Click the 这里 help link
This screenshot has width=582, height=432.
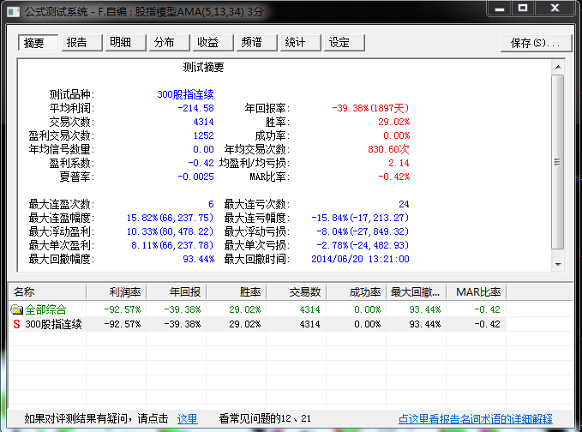coord(187,419)
